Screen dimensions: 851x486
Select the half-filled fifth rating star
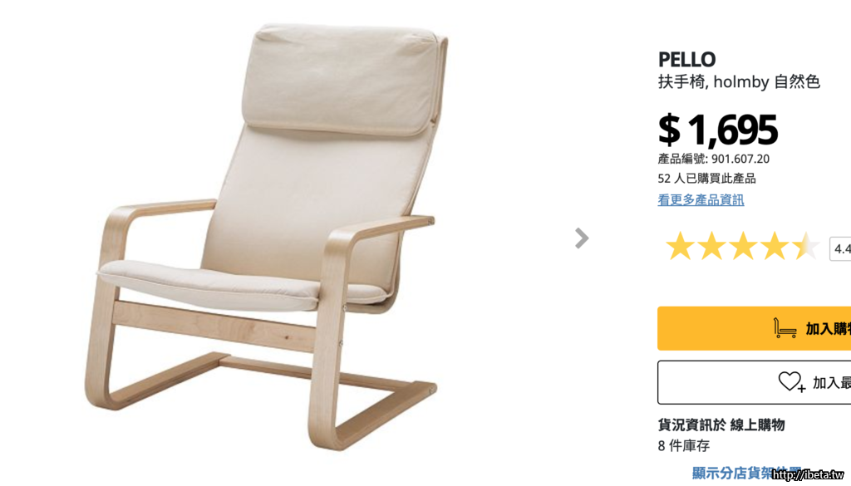coord(806,246)
